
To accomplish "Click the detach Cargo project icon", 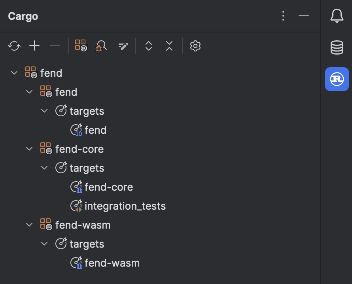I will [x=55, y=45].
